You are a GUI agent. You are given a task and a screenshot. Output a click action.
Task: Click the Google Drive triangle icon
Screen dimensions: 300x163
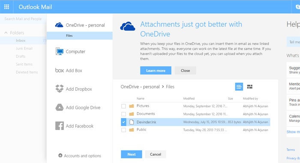(60, 107)
